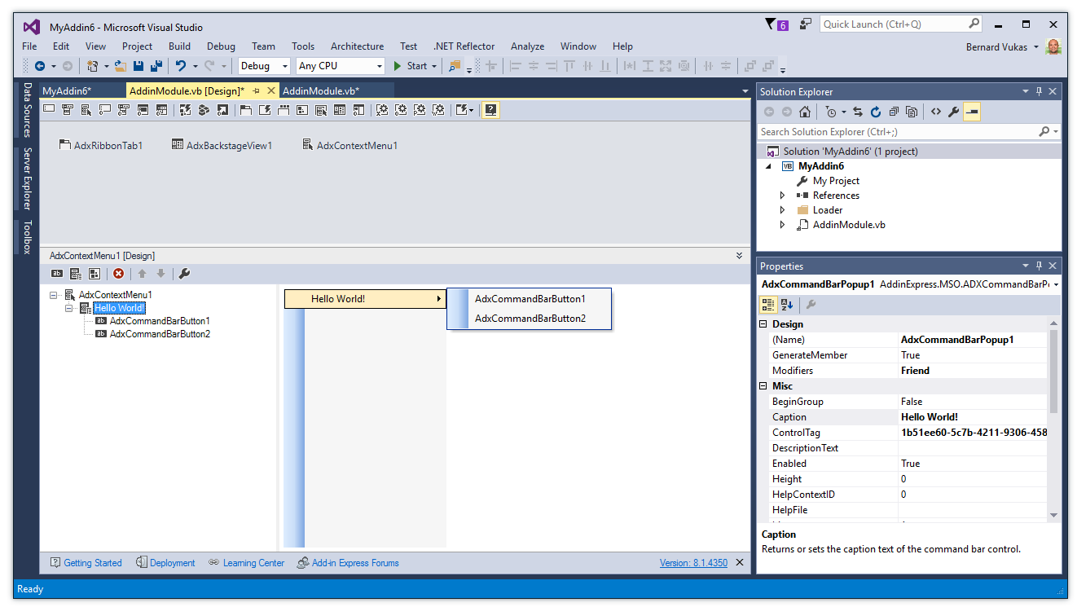Click the wrench icon in AdxContextMenu1 designer toolbar
Image resolution: width=1077 pixels, height=607 pixels.
[x=184, y=274]
